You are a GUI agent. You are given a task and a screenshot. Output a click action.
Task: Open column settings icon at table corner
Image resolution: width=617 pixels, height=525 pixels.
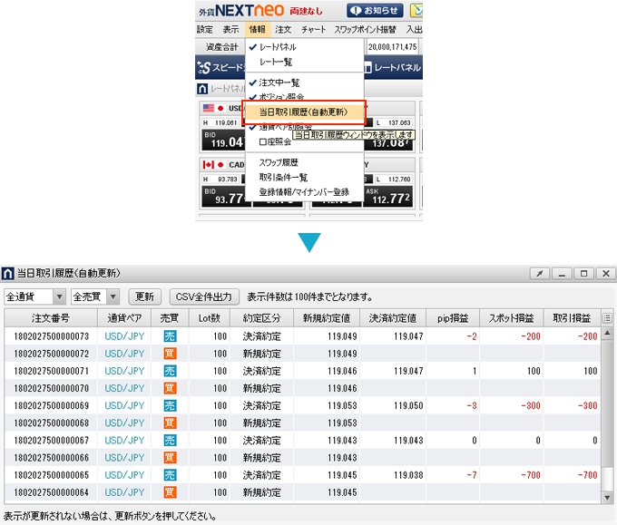pos(607,318)
